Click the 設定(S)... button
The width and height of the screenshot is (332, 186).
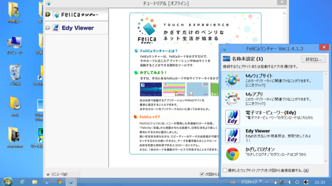[x=313, y=59]
